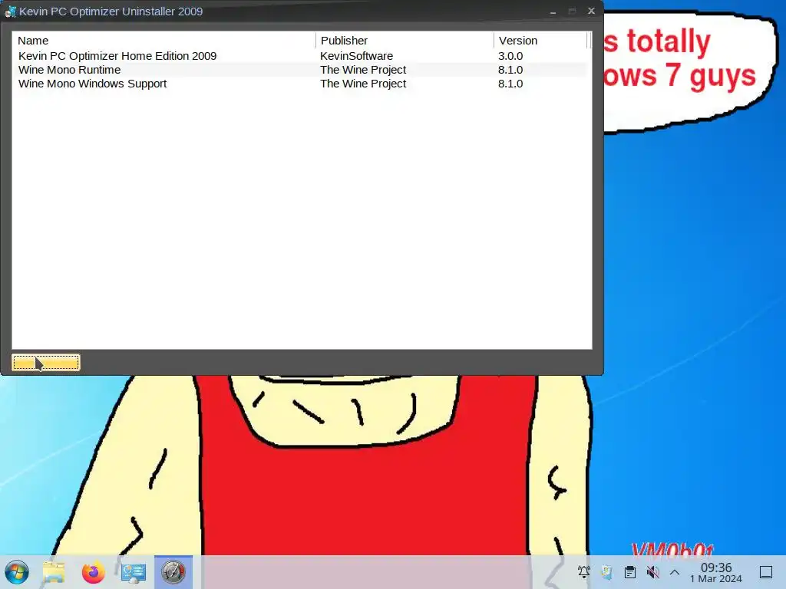Close the Kevin PC Optimizer Uninstaller window
The height and width of the screenshot is (589, 786).
point(592,11)
